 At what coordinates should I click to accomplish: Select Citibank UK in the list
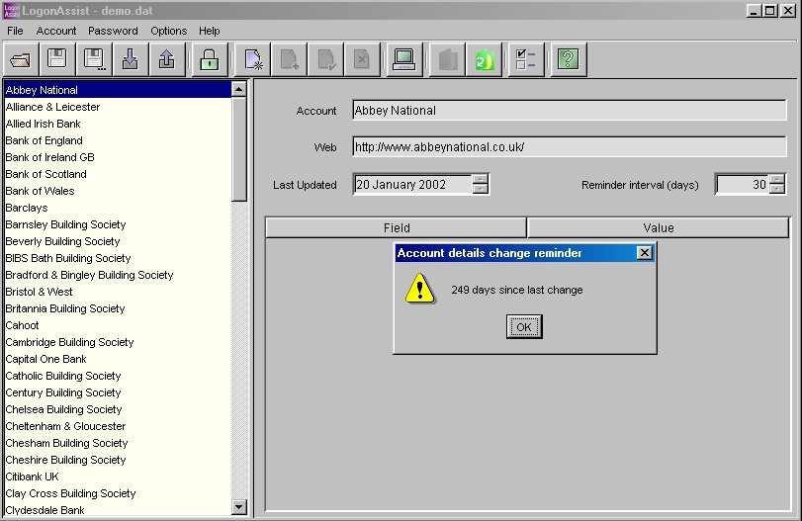pyautogui.click(x=118, y=478)
